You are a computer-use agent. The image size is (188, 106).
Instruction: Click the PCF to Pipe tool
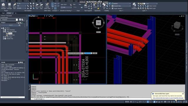(41, 6)
